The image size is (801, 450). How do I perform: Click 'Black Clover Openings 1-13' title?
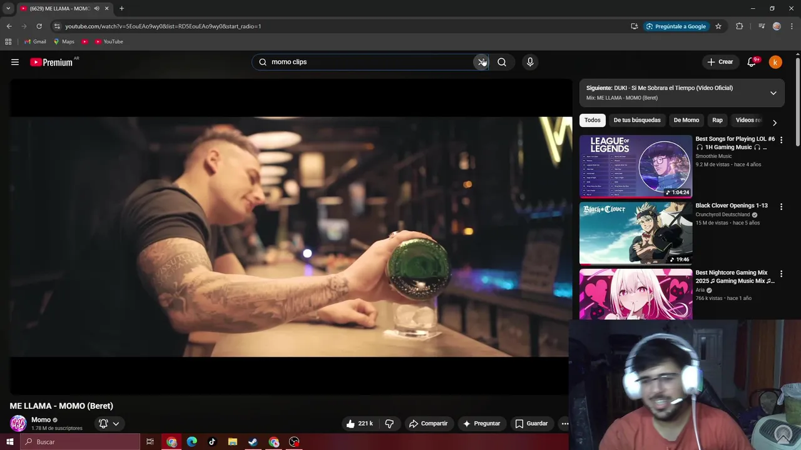[732, 206]
